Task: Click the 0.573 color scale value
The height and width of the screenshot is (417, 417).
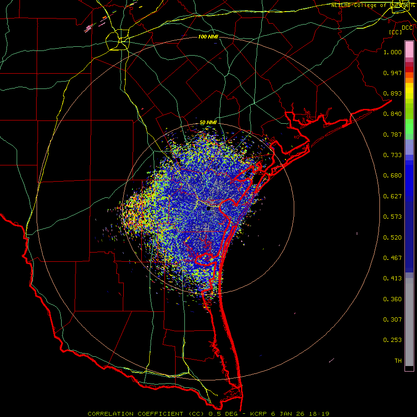Action: coord(392,217)
